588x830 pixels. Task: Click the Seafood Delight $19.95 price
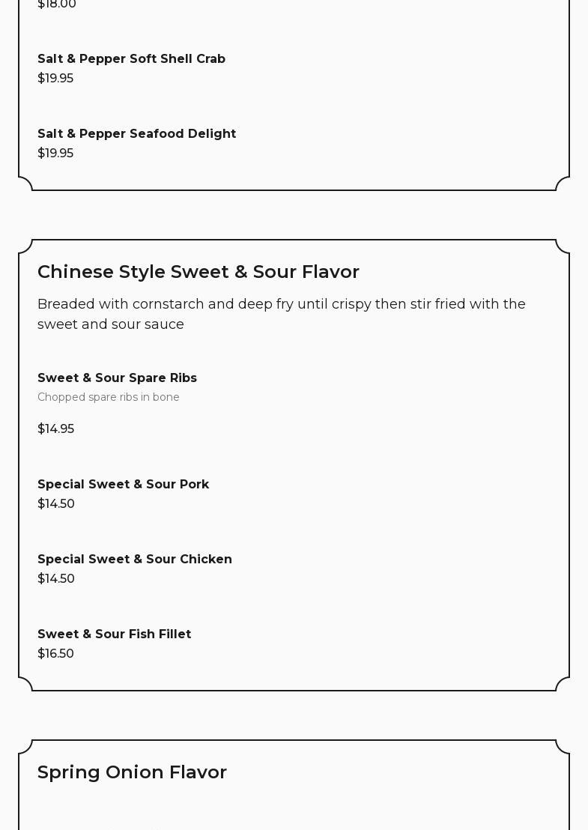pyautogui.click(x=55, y=153)
